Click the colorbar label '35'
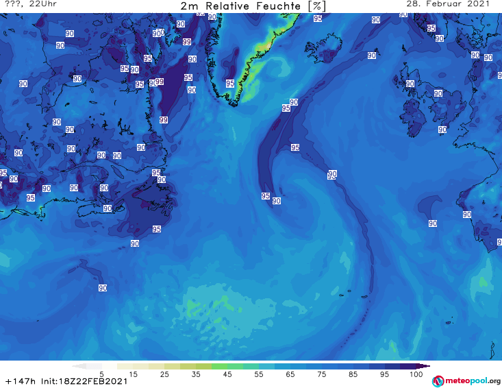Screen dimensions: 502x388 tap(196, 374)
